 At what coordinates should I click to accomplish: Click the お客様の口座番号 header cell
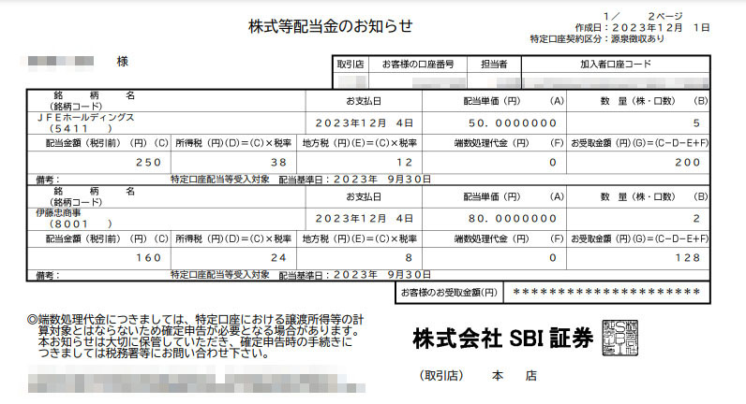pyautogui.click(x=418, y=65)
